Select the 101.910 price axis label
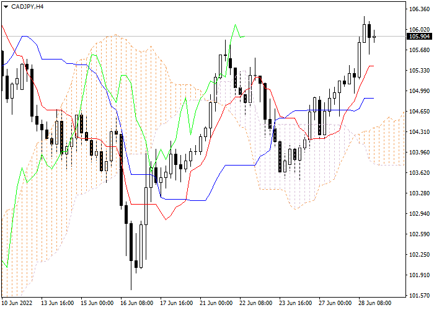Image resolution: width=434 pixels, height=310 pixels. (x=419, y=275)
